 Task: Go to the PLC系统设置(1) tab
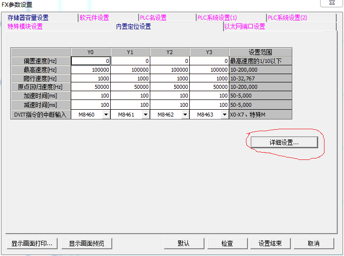coord(217,18)
